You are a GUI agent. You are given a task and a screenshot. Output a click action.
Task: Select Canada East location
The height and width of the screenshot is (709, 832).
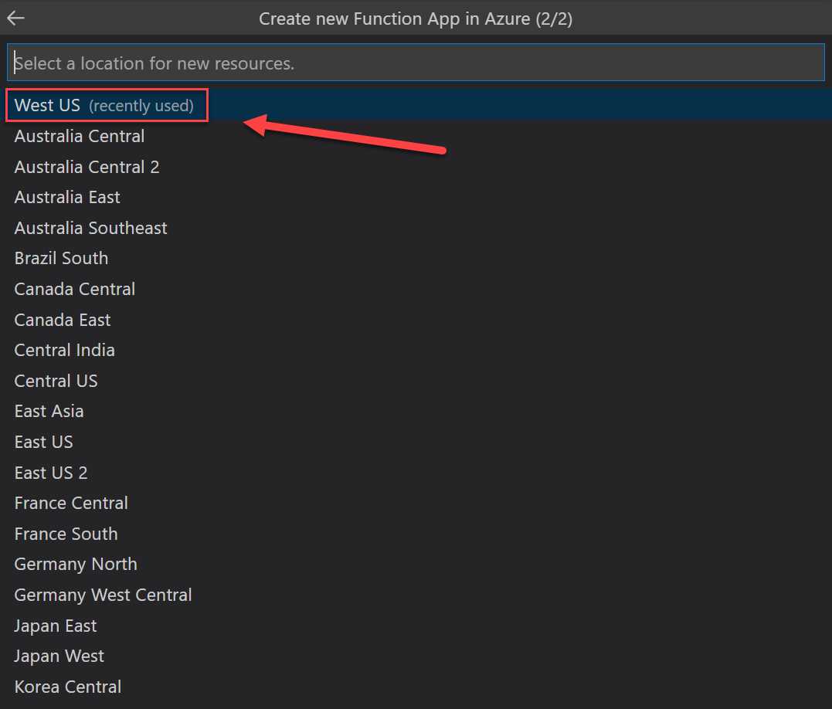click(x=63, y=320)
